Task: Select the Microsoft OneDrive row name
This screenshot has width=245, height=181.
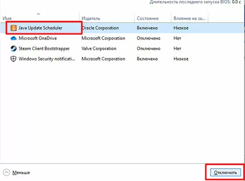Action: point(38,38)
